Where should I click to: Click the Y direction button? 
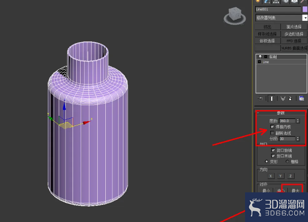(280, 176)
